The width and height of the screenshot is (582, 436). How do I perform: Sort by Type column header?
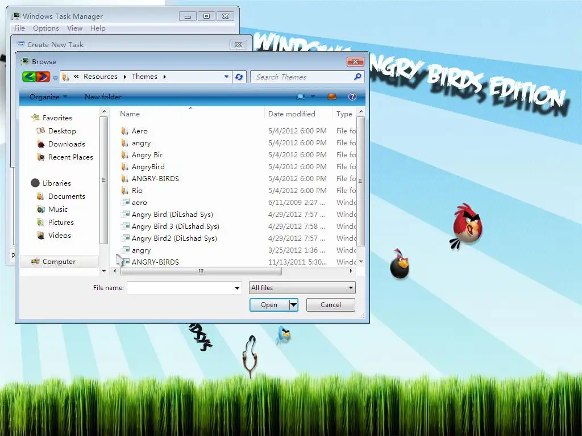344,114
